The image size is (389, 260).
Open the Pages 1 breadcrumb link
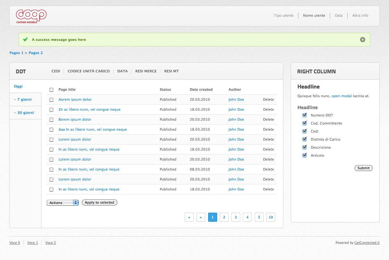pyautogui.click(x=16, y=53)
